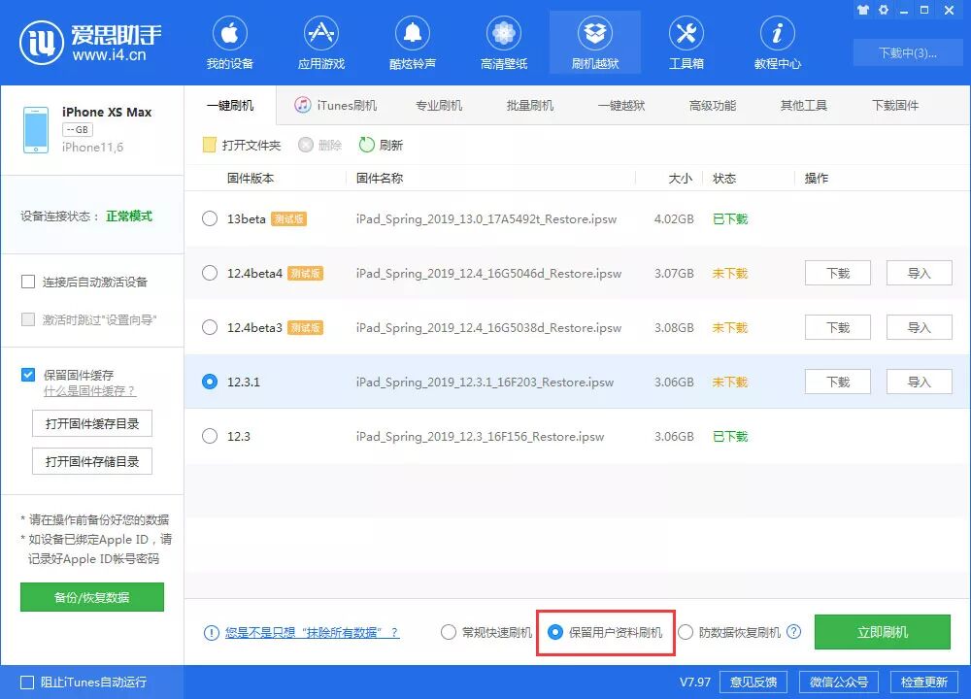Click the skin shirt icon in title bar

pyautogui.click(x=863, y=10)
